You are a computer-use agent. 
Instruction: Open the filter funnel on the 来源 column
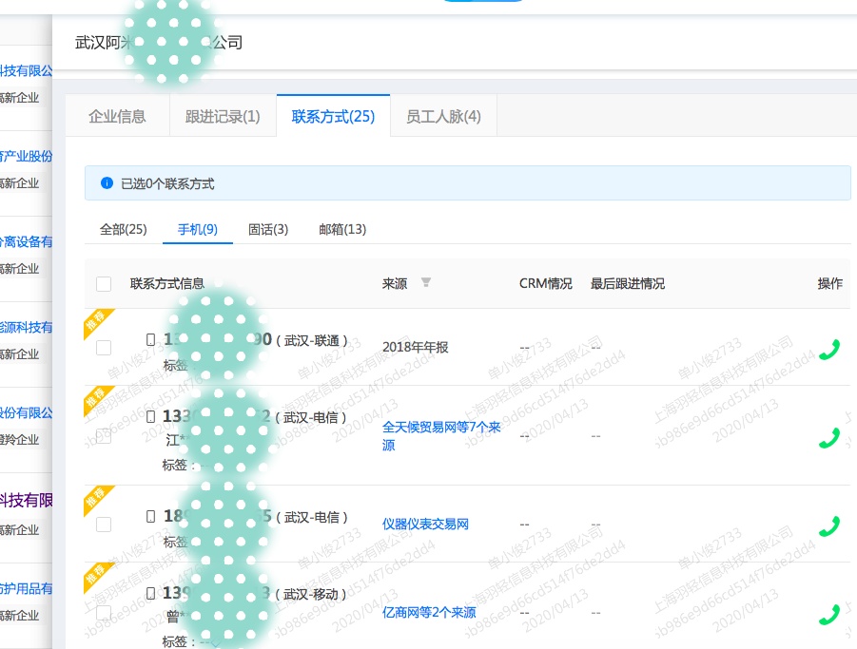425,282
